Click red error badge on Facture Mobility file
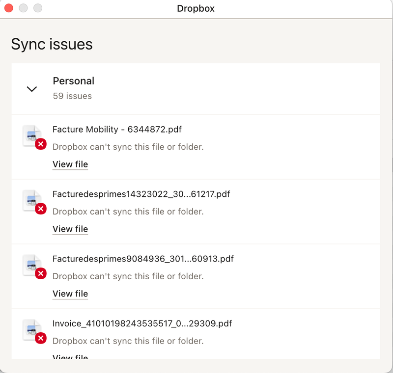 click(41, 144)
